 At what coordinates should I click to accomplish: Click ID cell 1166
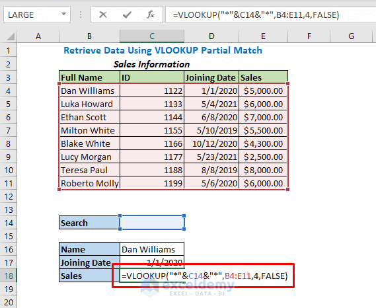152,143
